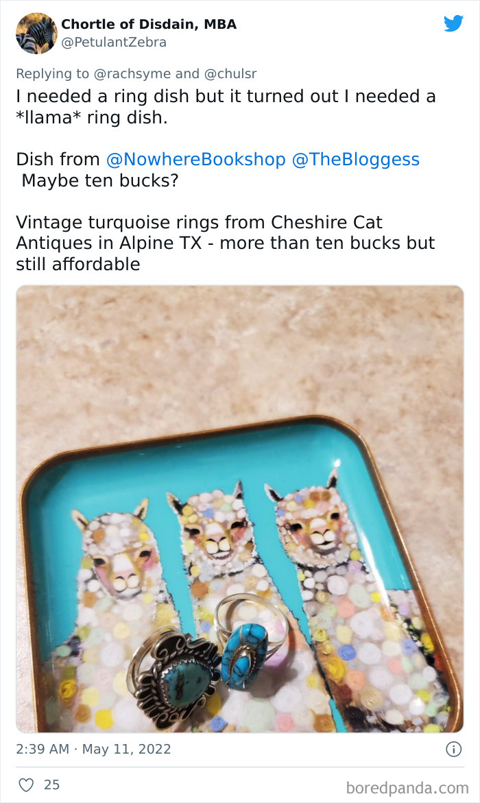
Task: Visit the @NowhereBookshop mention link
Action: point(195,159)
